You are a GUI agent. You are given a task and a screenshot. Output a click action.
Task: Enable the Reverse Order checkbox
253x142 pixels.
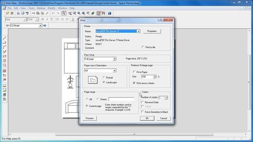click(142, 102)
